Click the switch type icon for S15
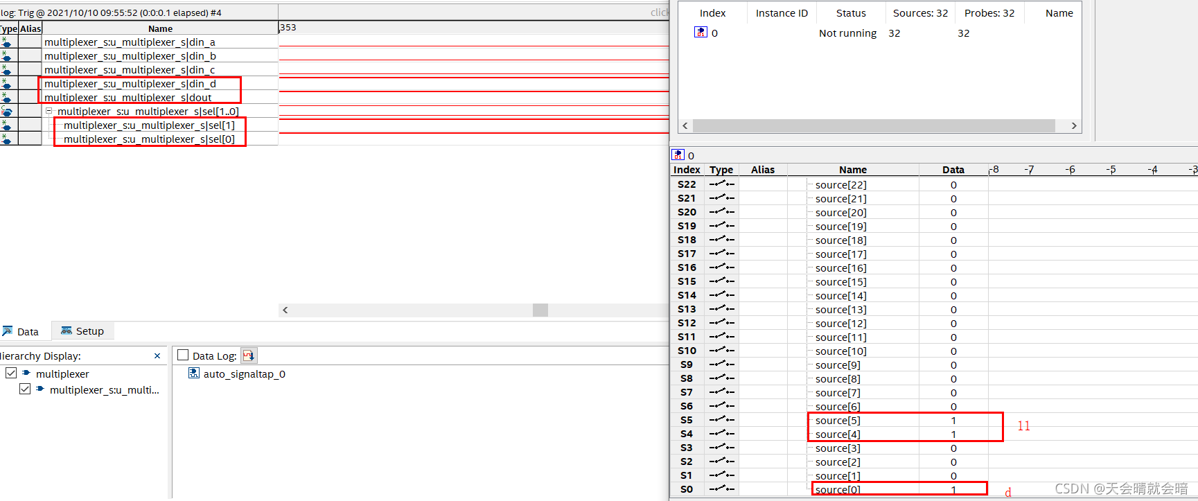The width and height of the screenshot is (1198, 501). pos(721,281)
